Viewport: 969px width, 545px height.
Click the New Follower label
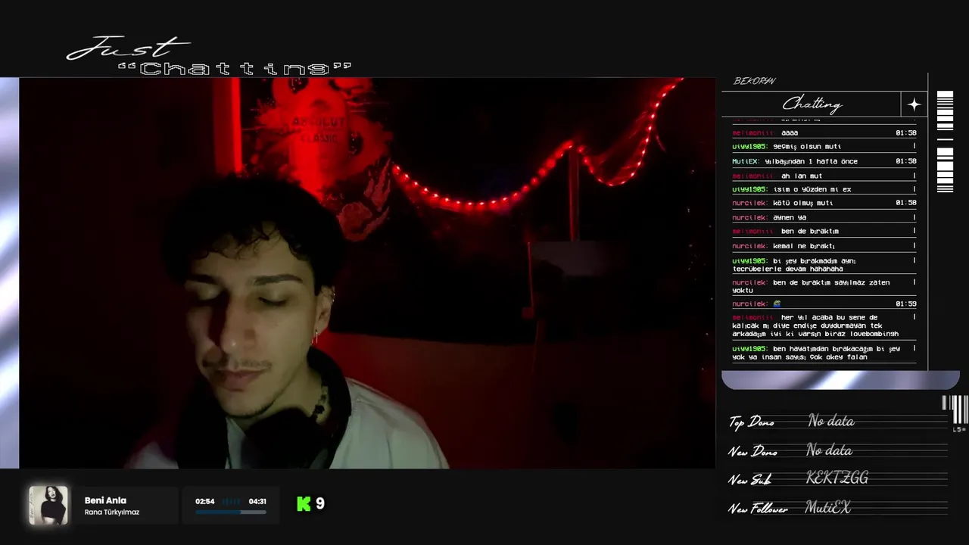758,509
